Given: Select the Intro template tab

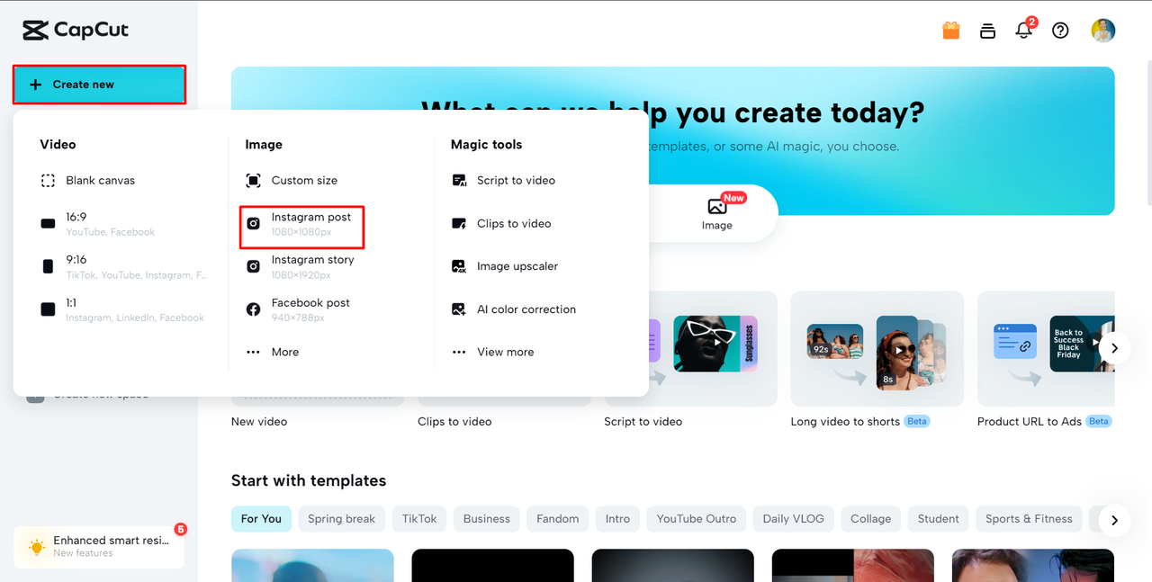Looking at the screenshot, I should 617,519.
